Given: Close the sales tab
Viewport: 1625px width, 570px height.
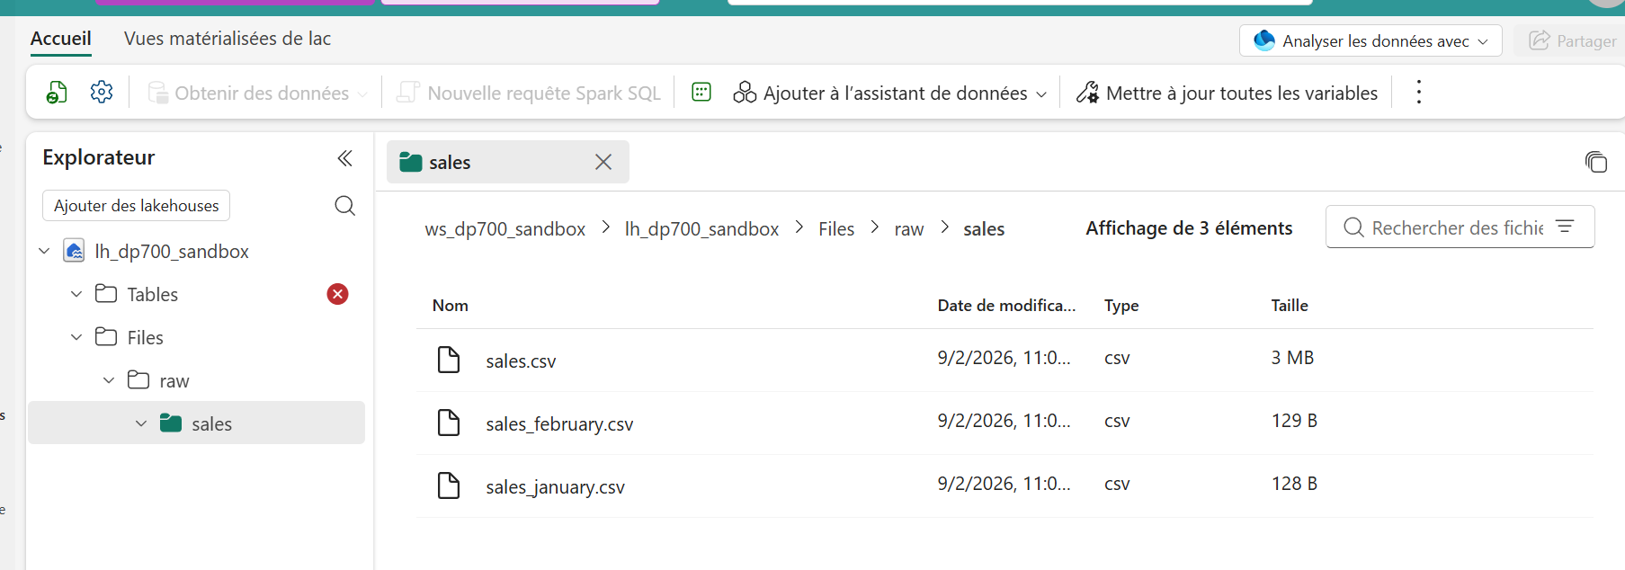Looking at the screenshot, I should [603, 162].
